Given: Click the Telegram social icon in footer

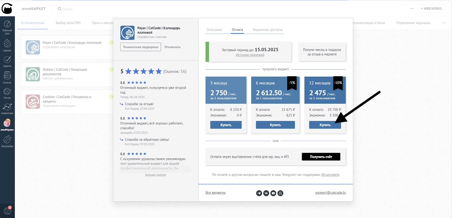Looking at the screenshot, I should (259, 193).
